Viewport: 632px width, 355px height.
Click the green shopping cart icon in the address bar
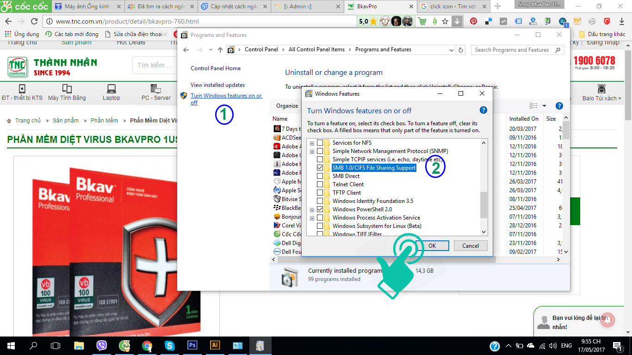point(422,21)
